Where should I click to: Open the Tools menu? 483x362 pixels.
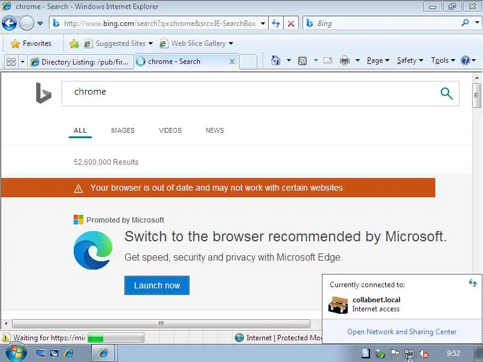point(443,60)
